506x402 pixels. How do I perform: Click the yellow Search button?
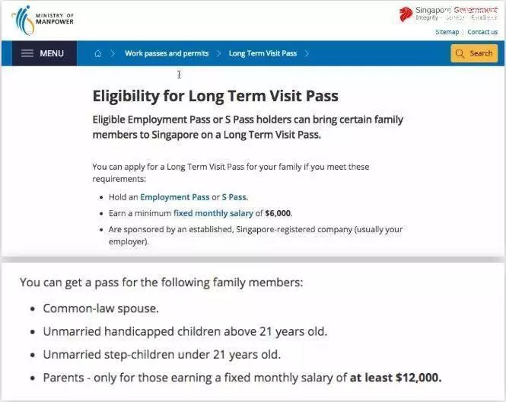tap(474, 53)
